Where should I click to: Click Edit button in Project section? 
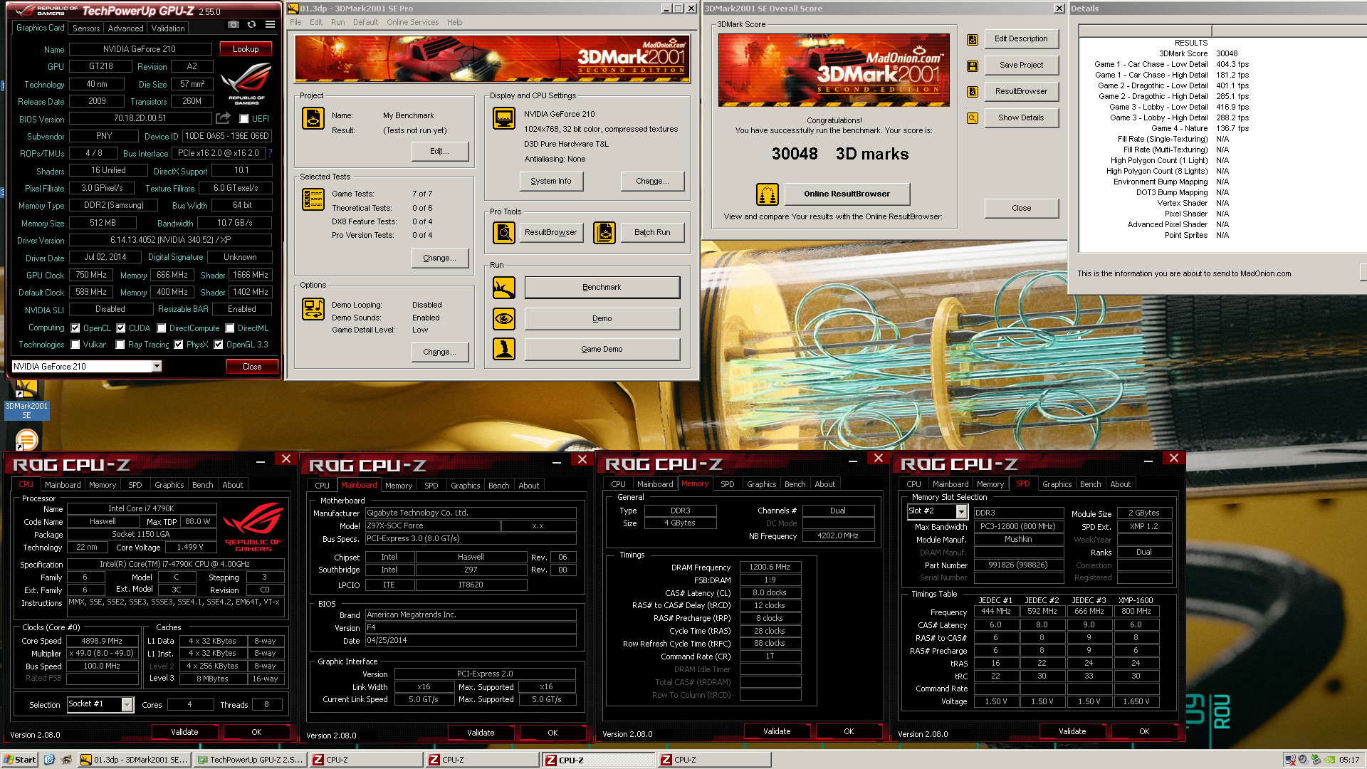tap(439, 152)
